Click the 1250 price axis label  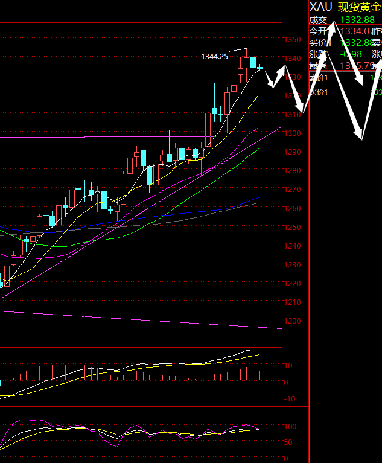(292, 228)
